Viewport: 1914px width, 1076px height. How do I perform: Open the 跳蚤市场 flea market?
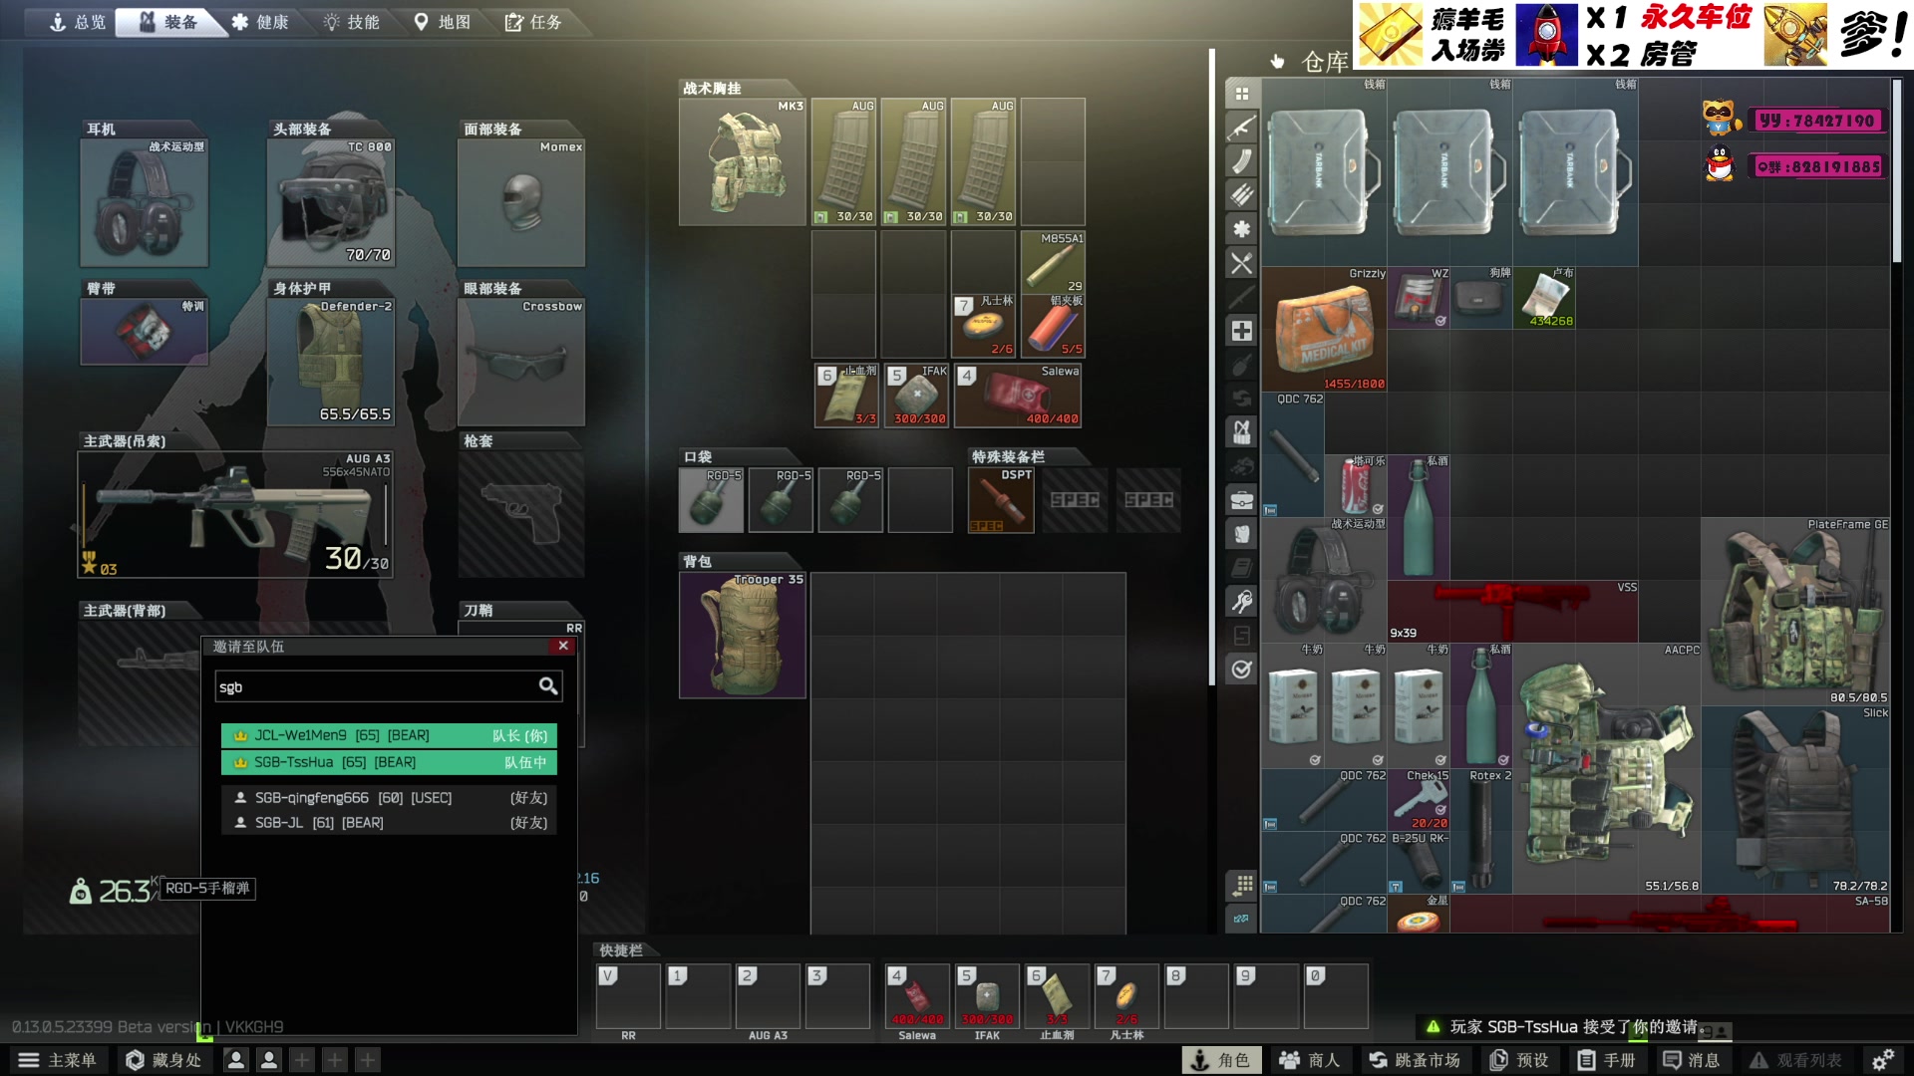pos(1415,1060)
